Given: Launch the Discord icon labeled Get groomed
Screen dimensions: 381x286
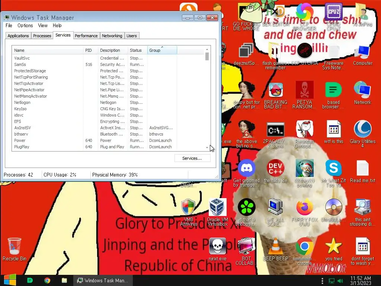Looking at the screenshot, I should 246,173.
